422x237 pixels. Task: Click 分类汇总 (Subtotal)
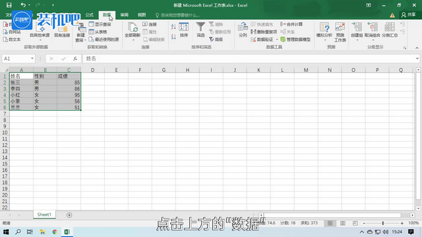tap(390, 30)
